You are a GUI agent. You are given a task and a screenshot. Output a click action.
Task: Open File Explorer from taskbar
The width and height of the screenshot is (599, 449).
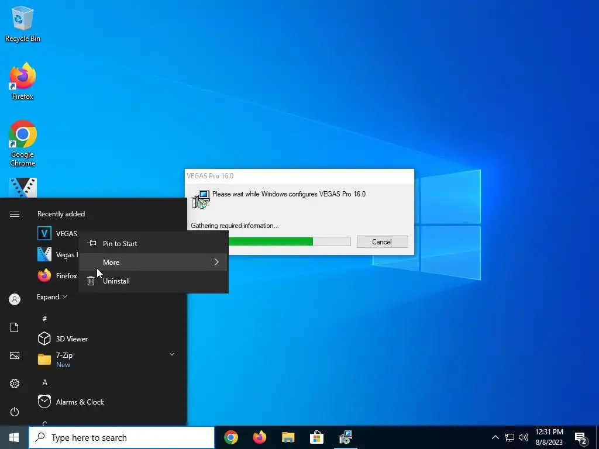[x=288, y=437]
